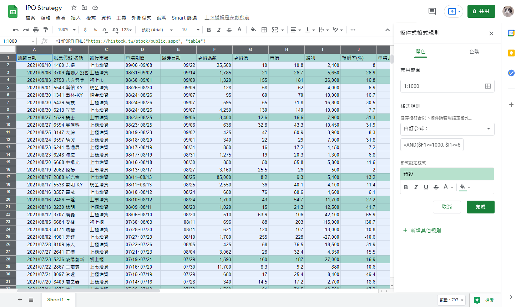Viewport: 521px width, 307px height.
Task: Toggle italic in format style panel
Action: (x=416, y=187)
